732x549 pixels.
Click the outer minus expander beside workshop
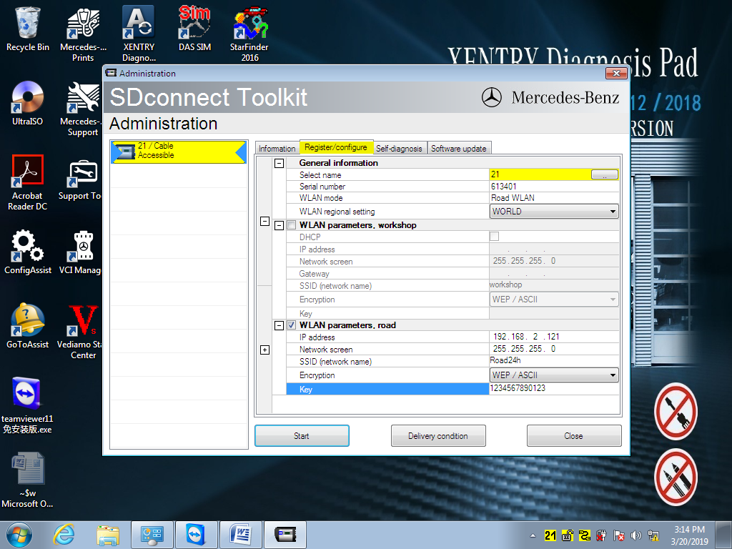[x=264, y=222]
